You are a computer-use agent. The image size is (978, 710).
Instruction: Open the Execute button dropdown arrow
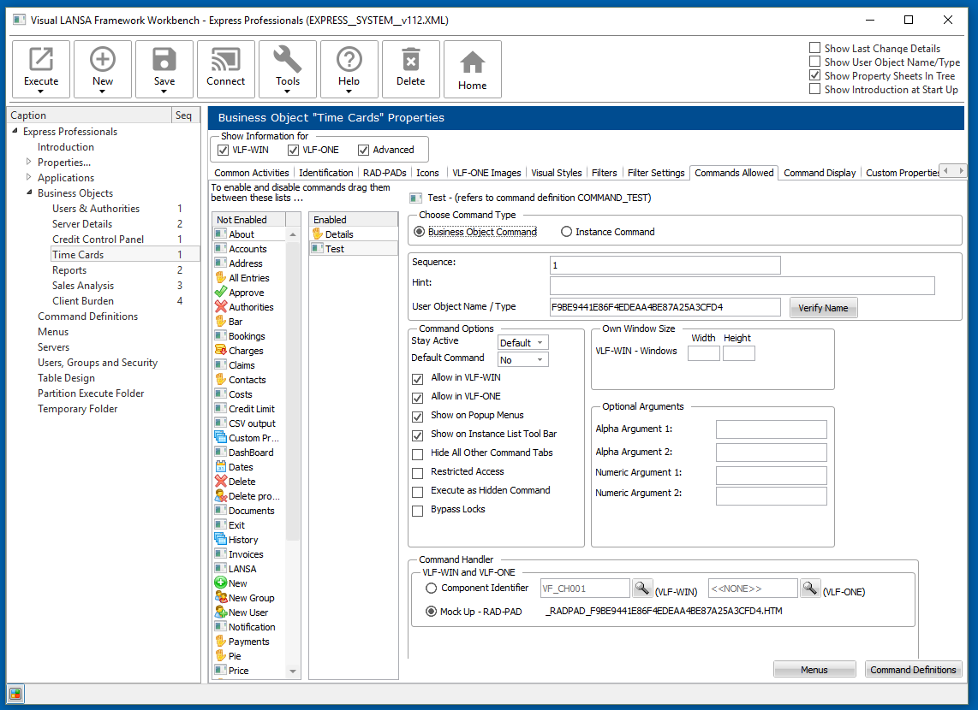41,92
